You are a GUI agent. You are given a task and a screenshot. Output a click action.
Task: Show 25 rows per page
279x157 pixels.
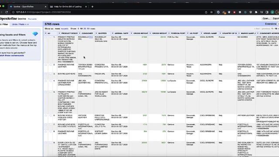85,29
